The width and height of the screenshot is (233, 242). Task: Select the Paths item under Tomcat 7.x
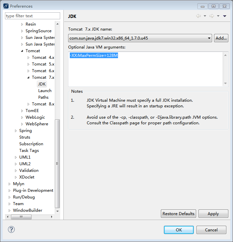click(43, 97)
